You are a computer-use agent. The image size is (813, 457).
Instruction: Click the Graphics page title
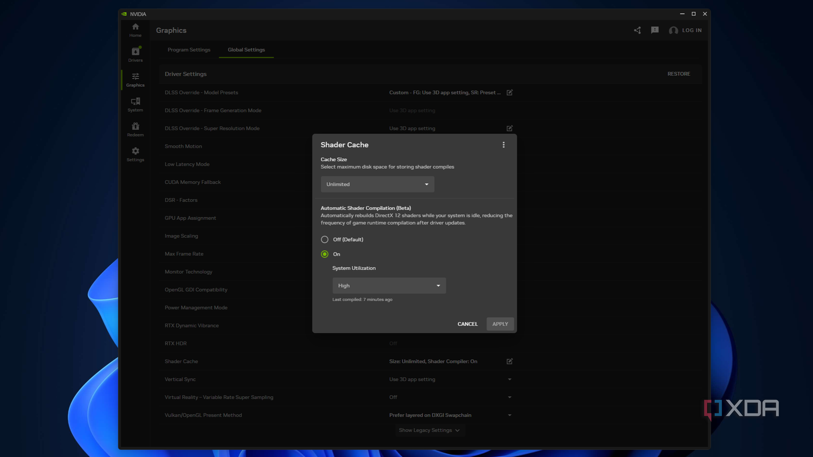click(x=171, y=30)
